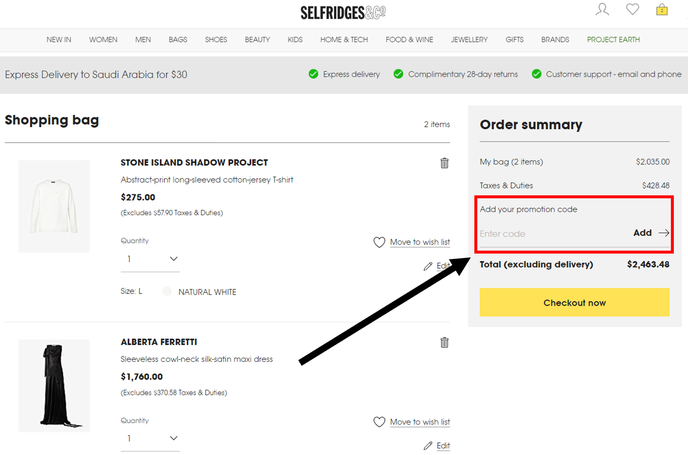Click the $275.00 price text
The height and width of the screenshot is (455, 688).
(138, 197)
